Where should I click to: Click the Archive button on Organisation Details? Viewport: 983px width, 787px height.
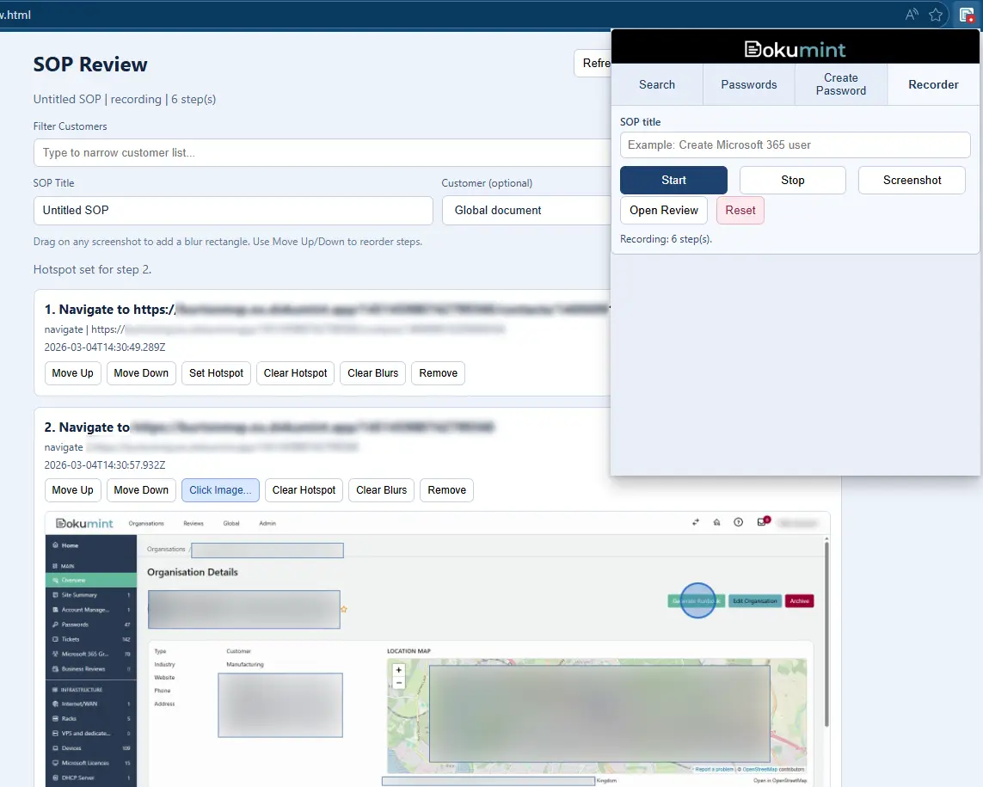pyautogui.click(x=799, y=601)
